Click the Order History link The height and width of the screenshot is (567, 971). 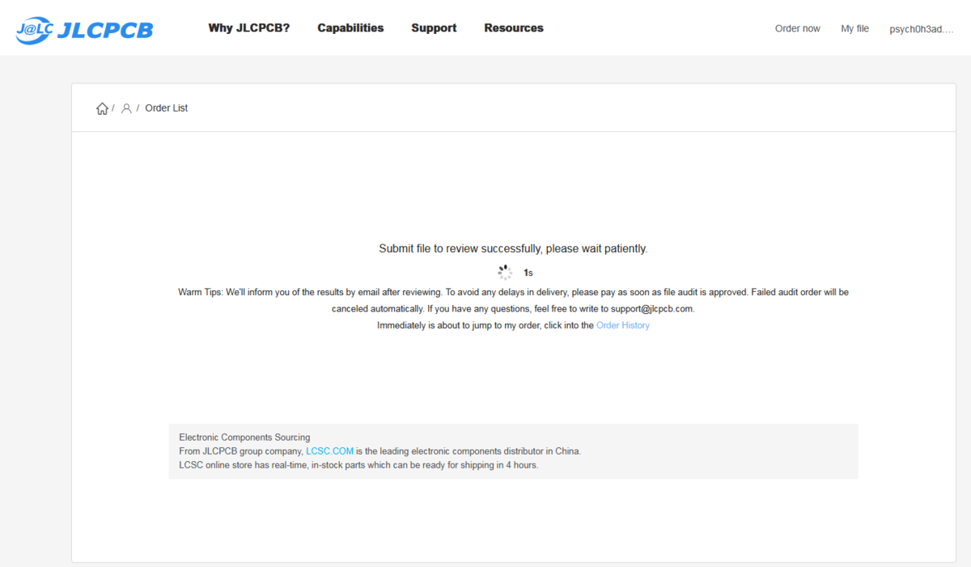(x=623, y=325)
